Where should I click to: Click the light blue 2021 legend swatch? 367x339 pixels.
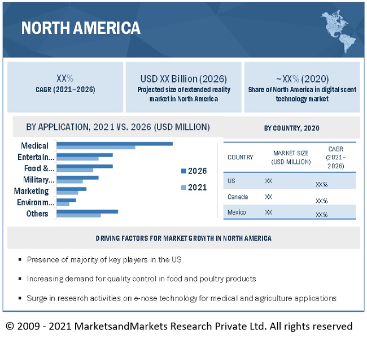tap(183, 188)
